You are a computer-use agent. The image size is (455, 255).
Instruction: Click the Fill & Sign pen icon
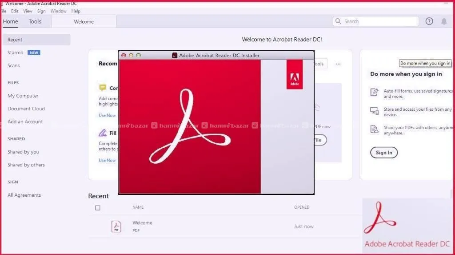tap(103, 133)
